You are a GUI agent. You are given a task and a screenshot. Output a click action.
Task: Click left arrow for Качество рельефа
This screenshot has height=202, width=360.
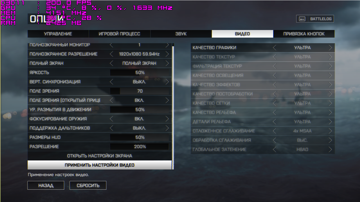tap(274, 113)
